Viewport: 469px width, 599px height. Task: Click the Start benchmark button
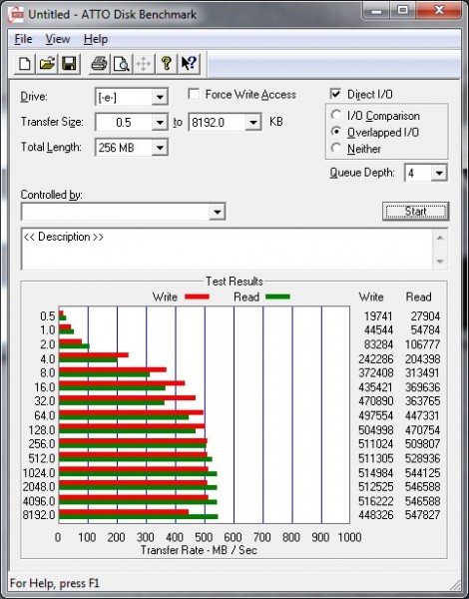pos(415,212)
